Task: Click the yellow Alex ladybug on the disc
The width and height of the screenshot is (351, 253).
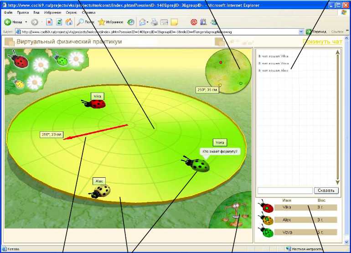Action: pyautogui.click(x=100, y=191)
